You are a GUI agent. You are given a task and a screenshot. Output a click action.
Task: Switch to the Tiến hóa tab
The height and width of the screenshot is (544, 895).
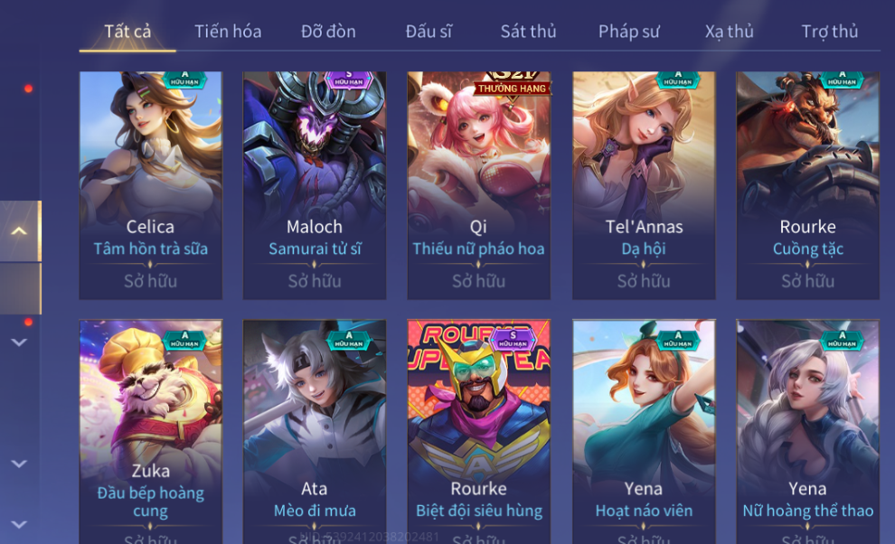pyautogui.click(x=228, y=32)
